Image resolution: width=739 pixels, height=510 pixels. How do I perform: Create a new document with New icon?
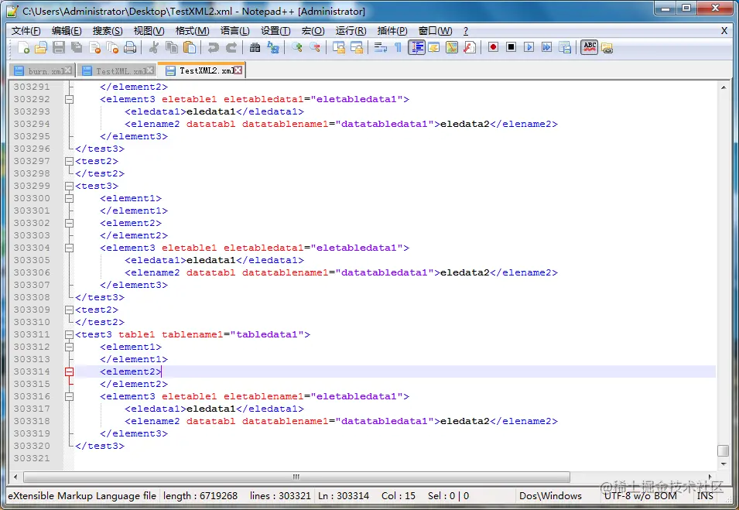pos(23,48)
